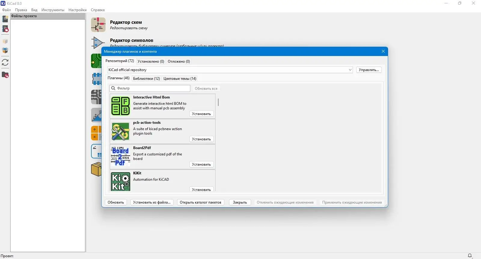This screenshot has width=481, height=259.
Task: Click the Проект: status bar label
Action: [x=7, y=256]
